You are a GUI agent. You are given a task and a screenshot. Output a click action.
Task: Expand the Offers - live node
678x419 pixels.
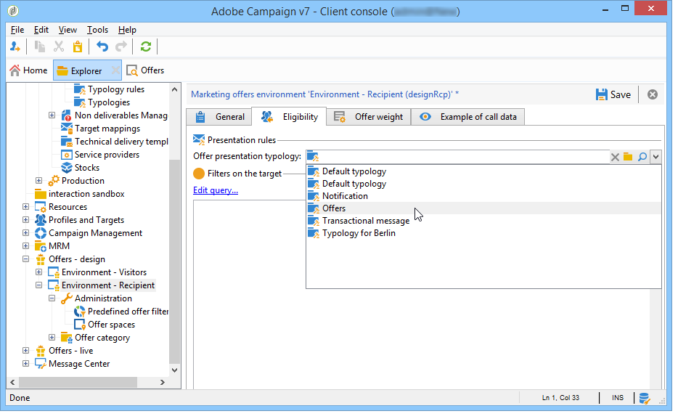26,351
